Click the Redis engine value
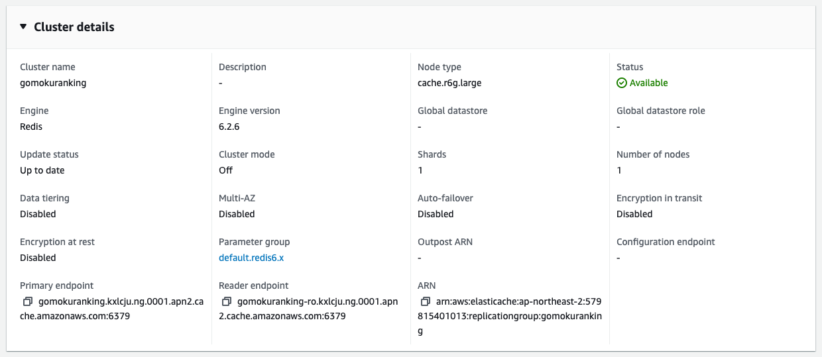The height and width of the screenshot is (357, 822). point(31,127)
